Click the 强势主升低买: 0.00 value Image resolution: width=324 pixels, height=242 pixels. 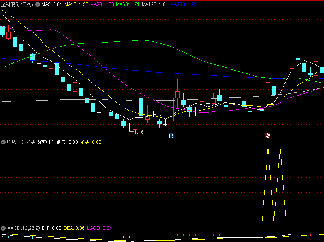(58, 142)
